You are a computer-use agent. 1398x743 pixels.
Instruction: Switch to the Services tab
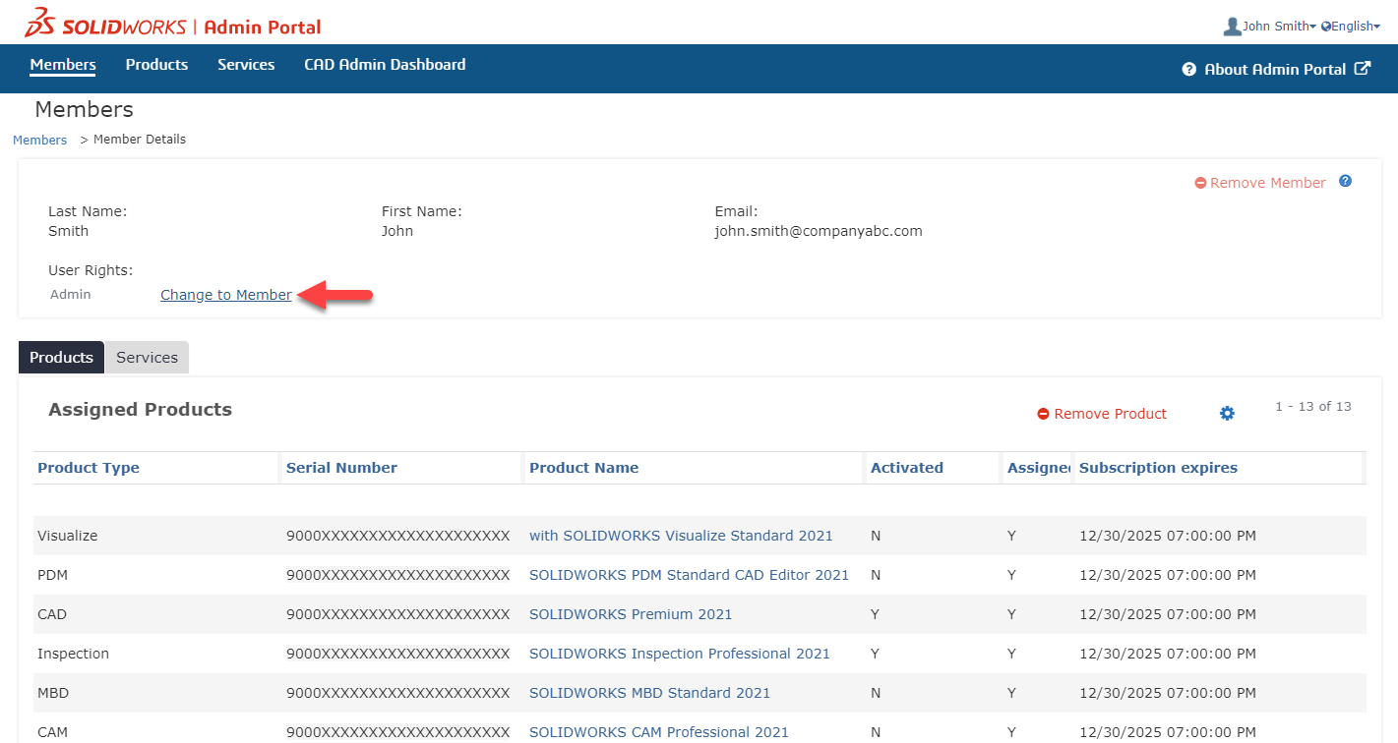point(146,357)
